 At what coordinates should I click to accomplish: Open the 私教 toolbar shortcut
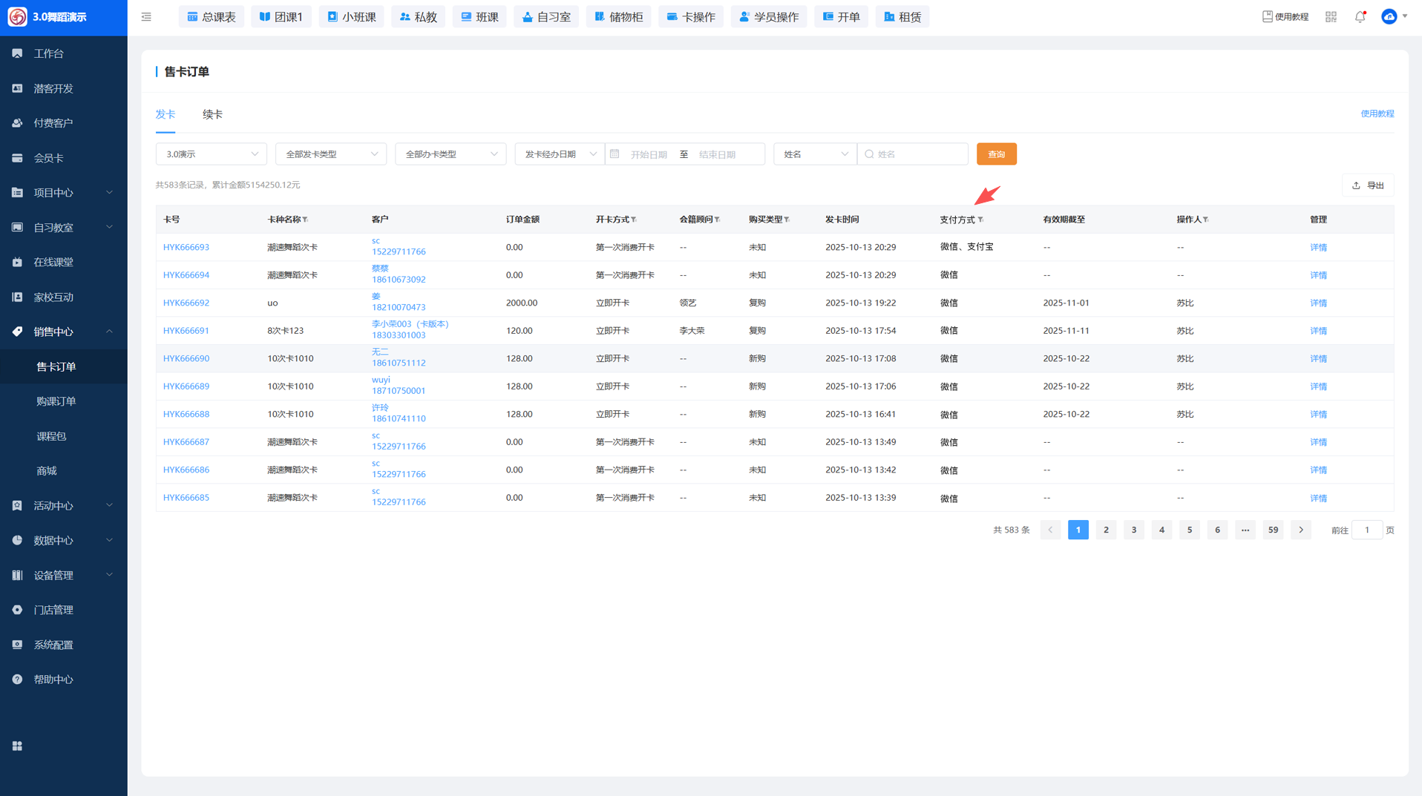(x=418, y=17)
